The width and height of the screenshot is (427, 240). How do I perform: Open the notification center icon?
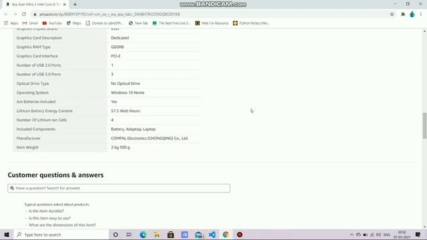pyautogui.click(x=418, y=235)
